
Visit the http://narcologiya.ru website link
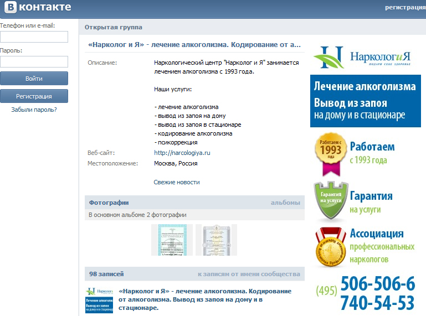click(182, 153)
